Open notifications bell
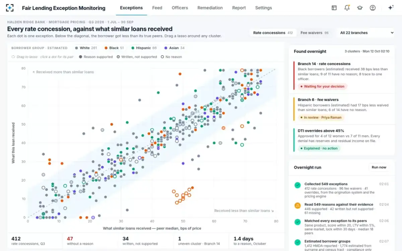Viewport: 402px width, 251px height. click(347, 8)
